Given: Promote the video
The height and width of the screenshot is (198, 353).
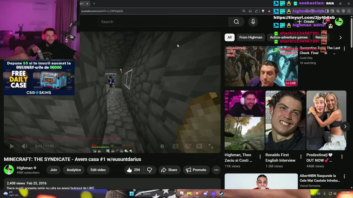Looking at the screenshot, I should pos(196,170).
